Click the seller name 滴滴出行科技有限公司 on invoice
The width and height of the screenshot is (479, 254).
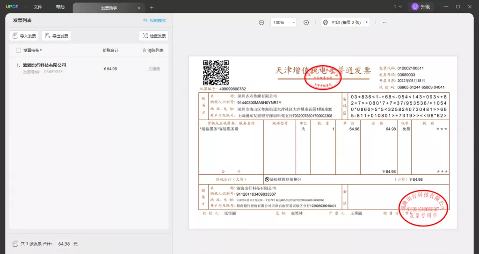256,188
